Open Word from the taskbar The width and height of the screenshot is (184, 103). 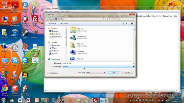[20, 100]
